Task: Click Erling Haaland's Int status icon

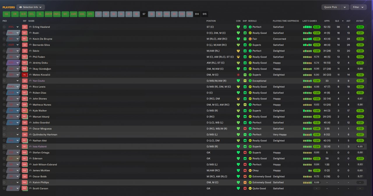Action: point(25,27)
